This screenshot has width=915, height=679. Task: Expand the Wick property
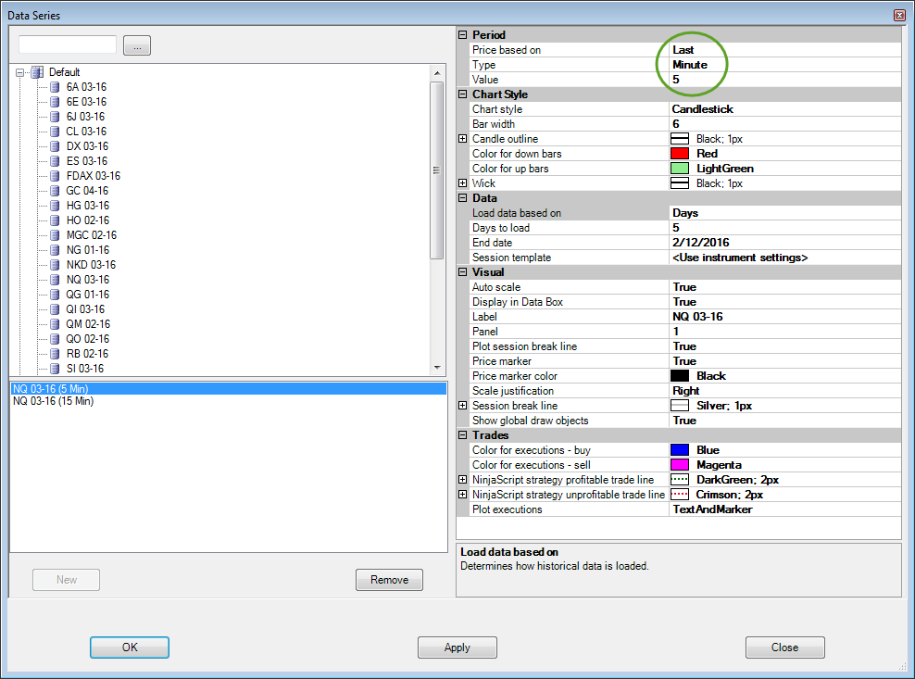click(463, 182)
